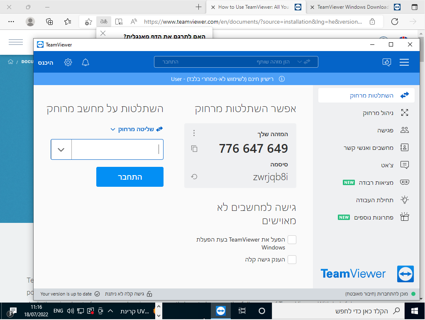Dismiss the Edge translate prompt

103,33
